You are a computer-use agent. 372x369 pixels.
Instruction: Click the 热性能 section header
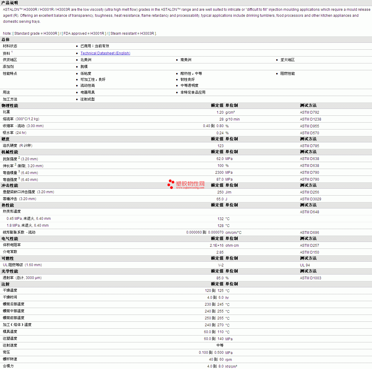point(8,205)
